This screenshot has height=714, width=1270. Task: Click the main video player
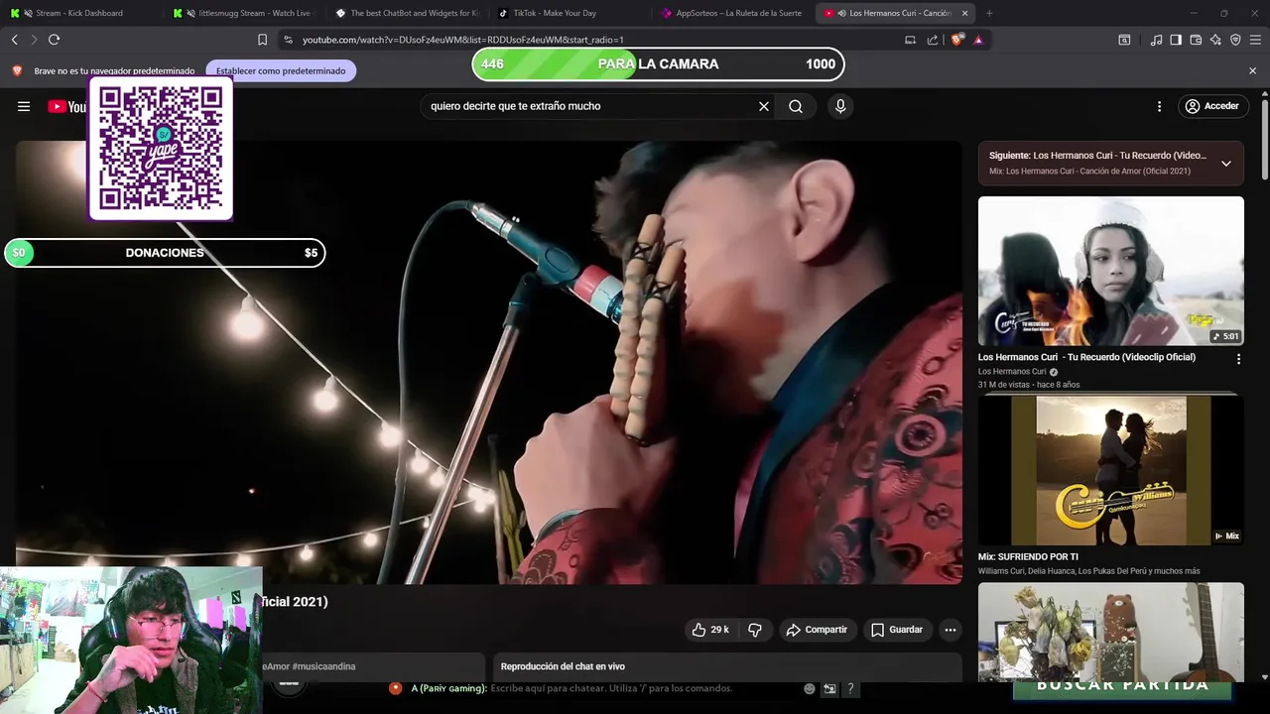coord(488,362)
